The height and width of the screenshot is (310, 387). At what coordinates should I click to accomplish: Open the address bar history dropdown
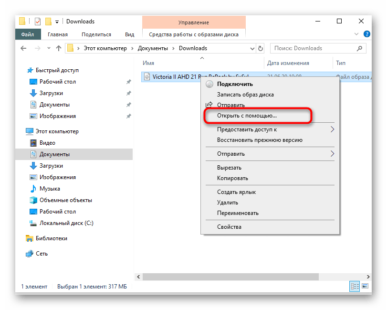click(252, 48)
